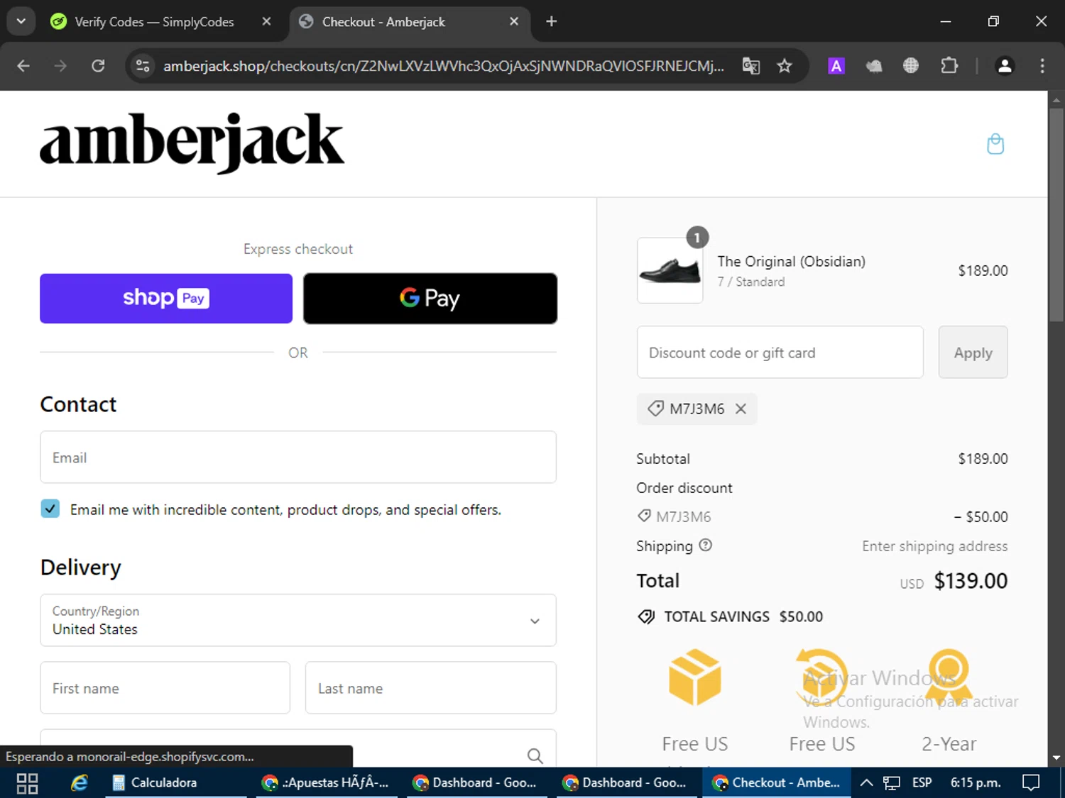
Task: Click the Enter shipping address text
Action: point(934,546)
